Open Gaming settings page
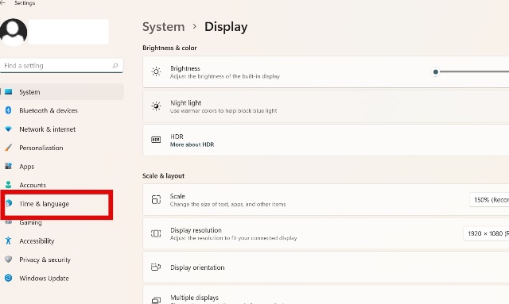Screen dimensions: 509x304 tap(62, 223)
